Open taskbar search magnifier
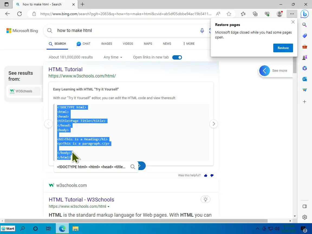 [x=23, y=228]
